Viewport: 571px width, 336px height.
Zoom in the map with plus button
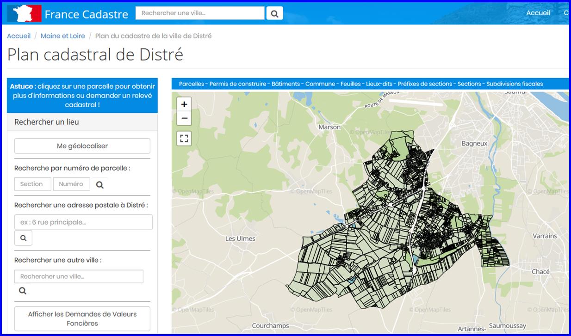pyautogui.click(x=184, y=104)
